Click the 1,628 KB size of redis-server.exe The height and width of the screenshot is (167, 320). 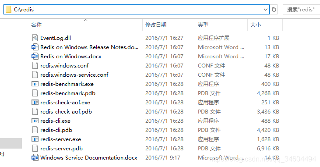(x=268, y=139)
